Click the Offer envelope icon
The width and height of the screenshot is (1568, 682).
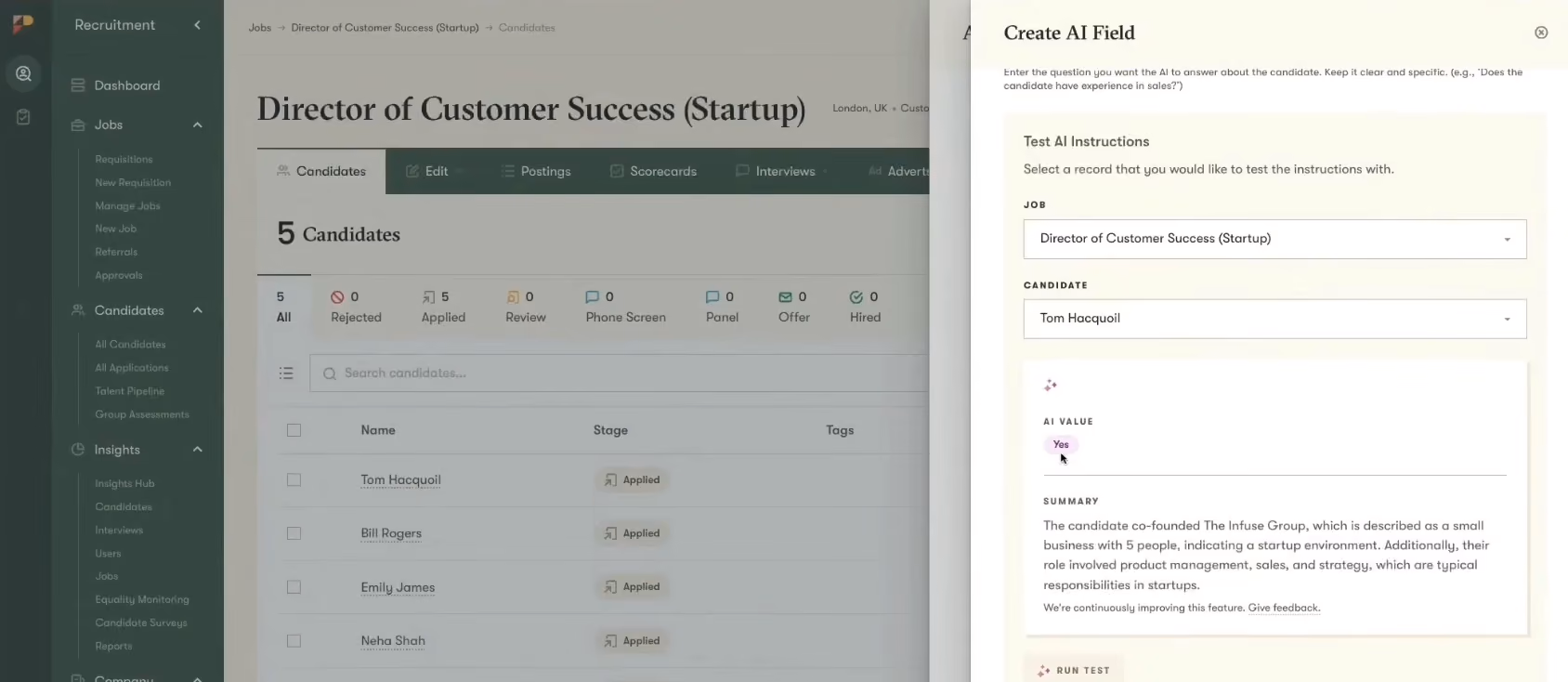pyautogui.click(x=785, y=297)
